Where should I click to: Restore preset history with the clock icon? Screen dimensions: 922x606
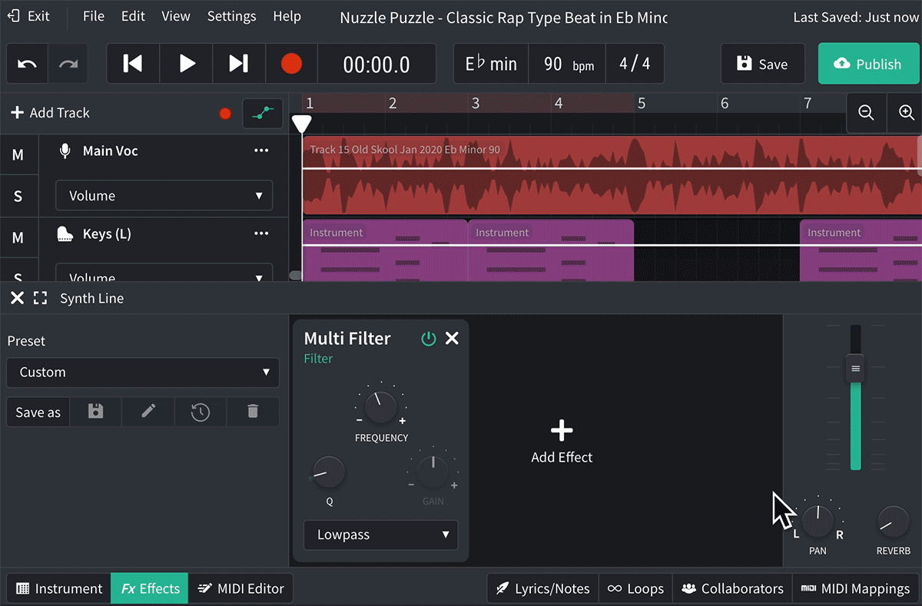point(200,412)
